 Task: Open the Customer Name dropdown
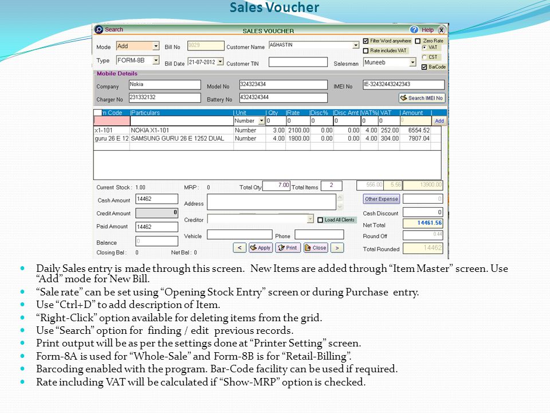356,45
